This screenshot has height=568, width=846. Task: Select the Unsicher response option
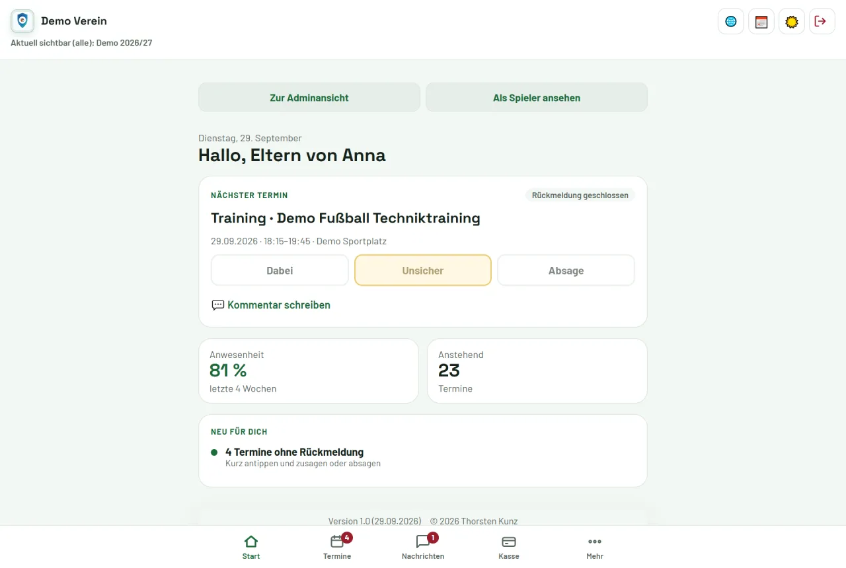tap(423, 270)
